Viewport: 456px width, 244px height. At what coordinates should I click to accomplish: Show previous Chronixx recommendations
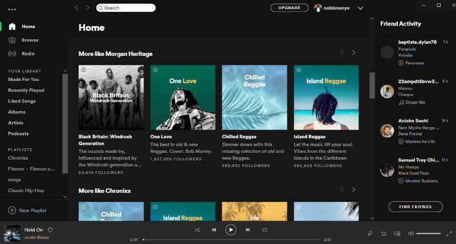click(x=343, y=190)
